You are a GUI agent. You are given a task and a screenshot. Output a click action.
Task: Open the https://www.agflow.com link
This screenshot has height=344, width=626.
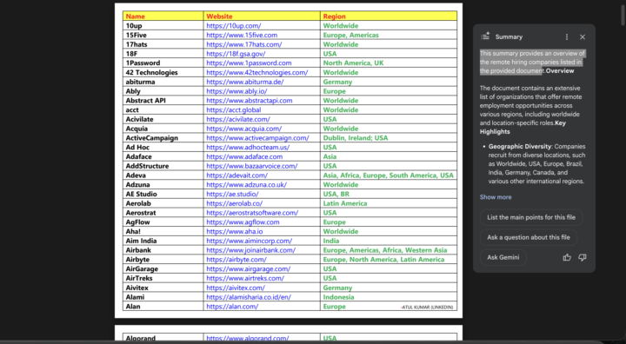tap(243, 222)
